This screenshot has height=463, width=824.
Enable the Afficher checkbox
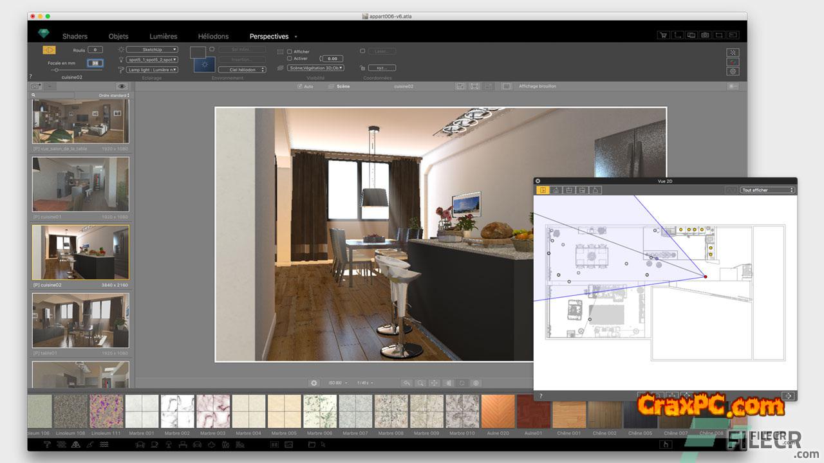coord(290,51)
